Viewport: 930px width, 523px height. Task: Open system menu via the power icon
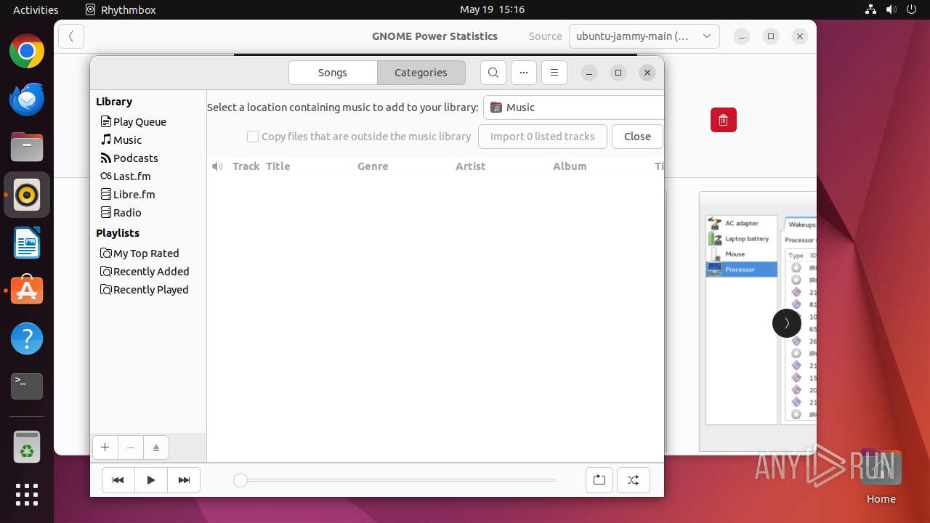point(910,9)
